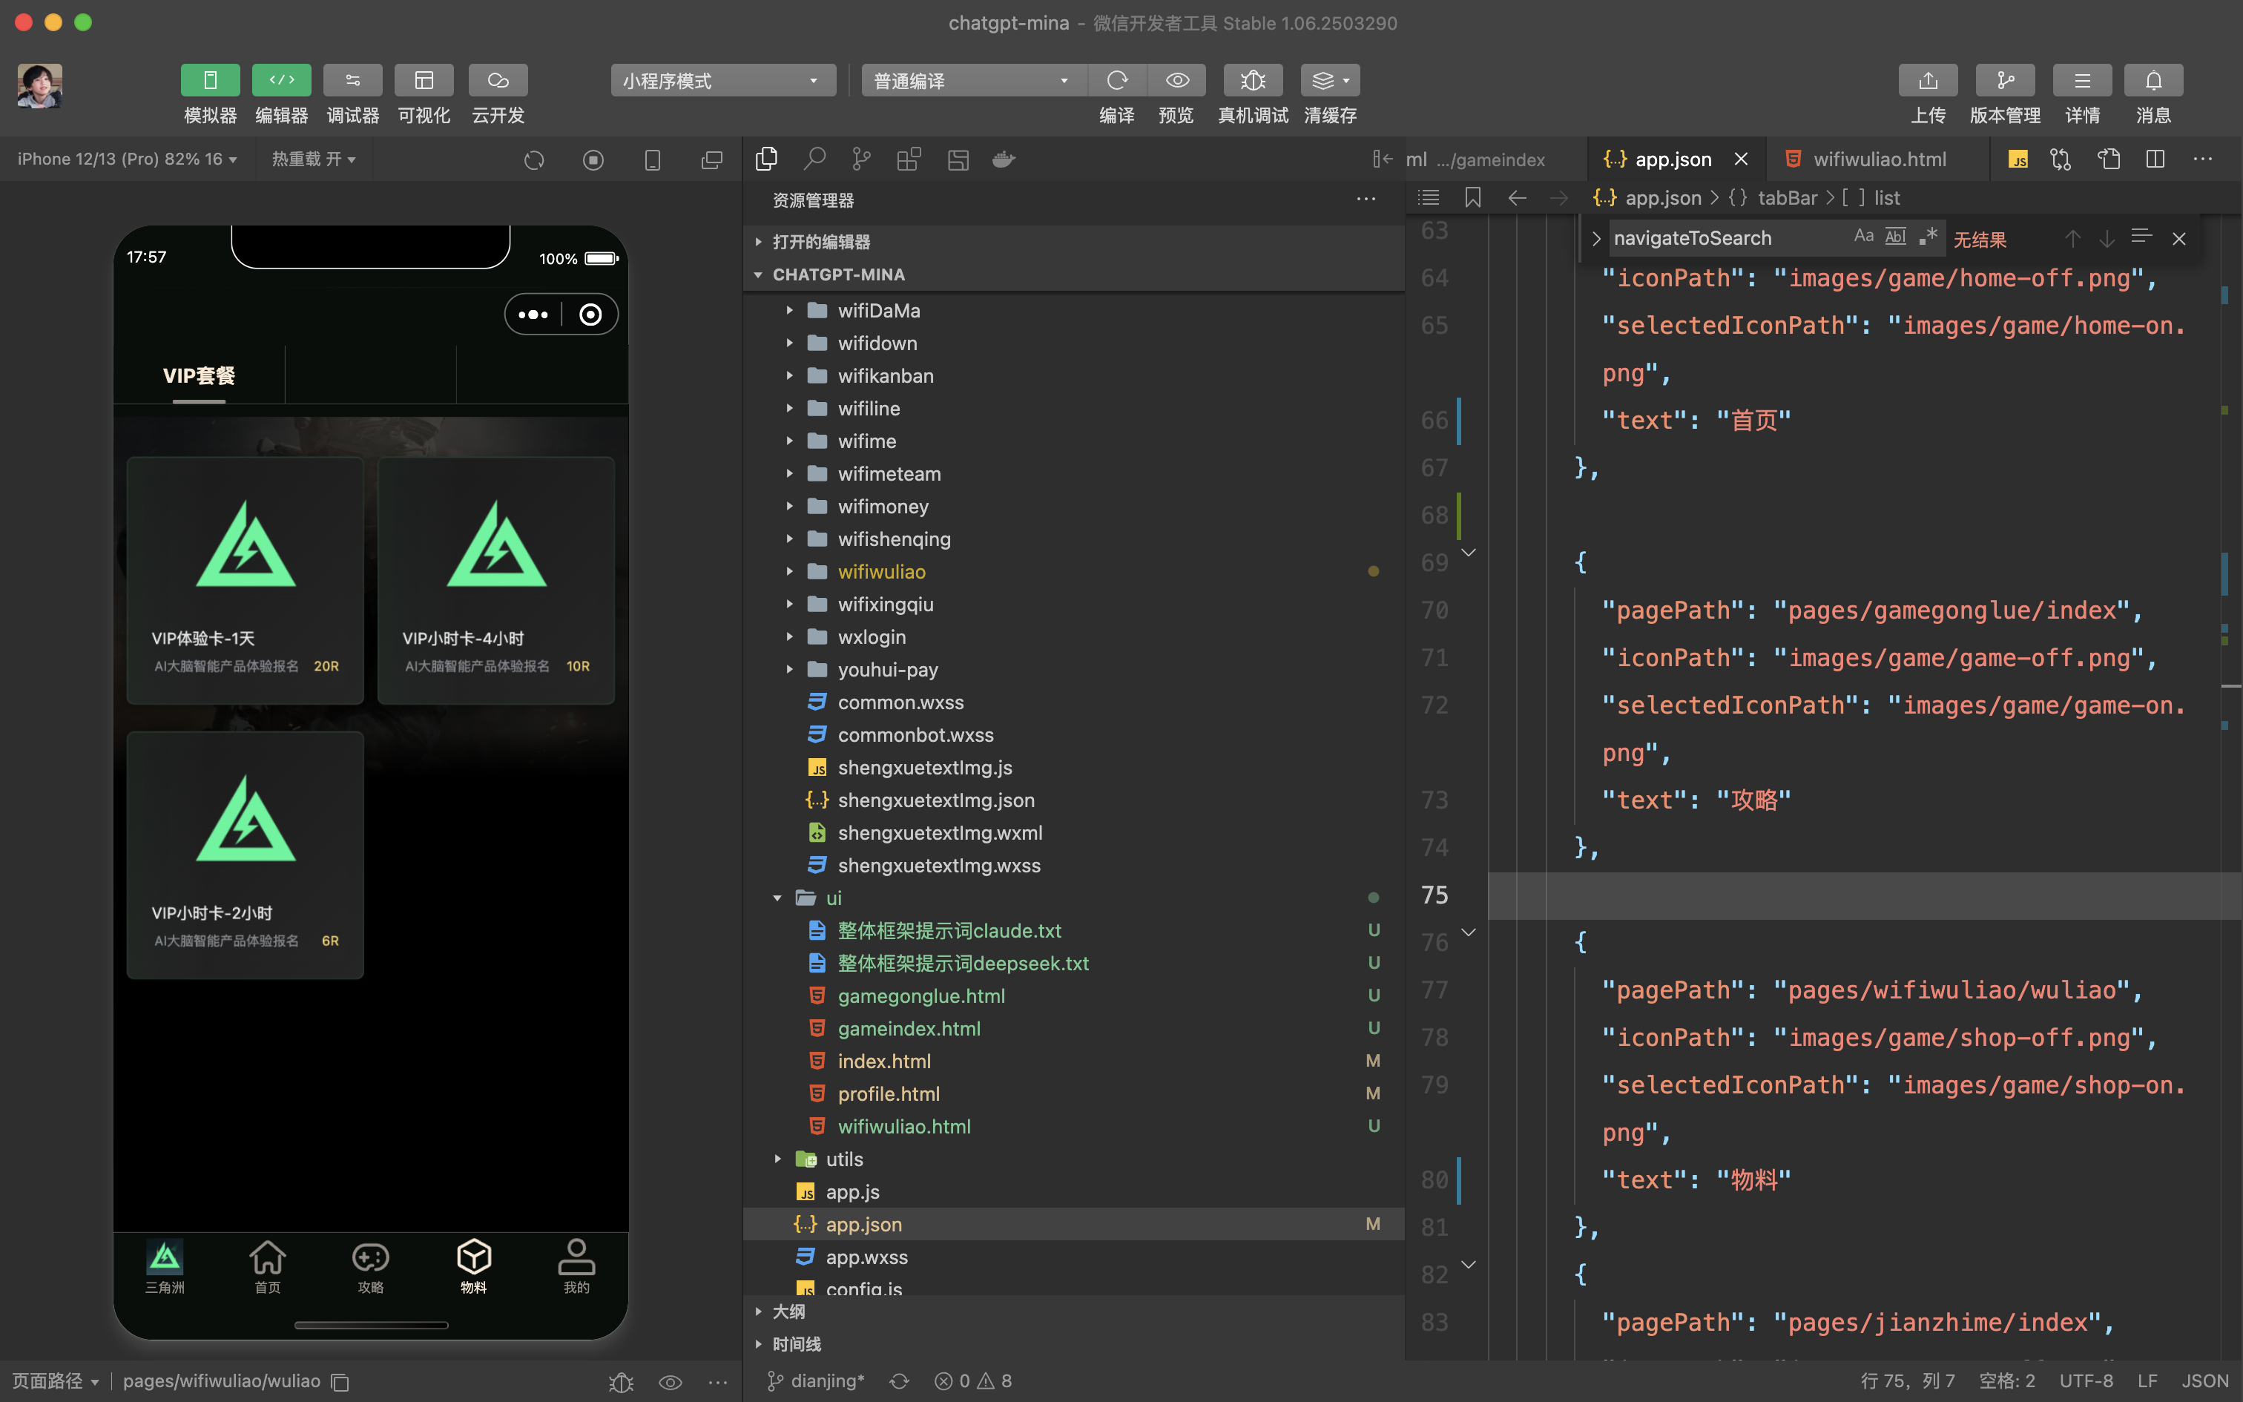Click list in the breadcrumb

pyautogui.click(x=1886, y=197)
